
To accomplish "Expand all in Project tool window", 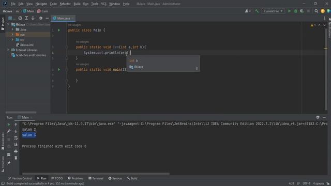I will pyautogui.click(x=26, y=19).
